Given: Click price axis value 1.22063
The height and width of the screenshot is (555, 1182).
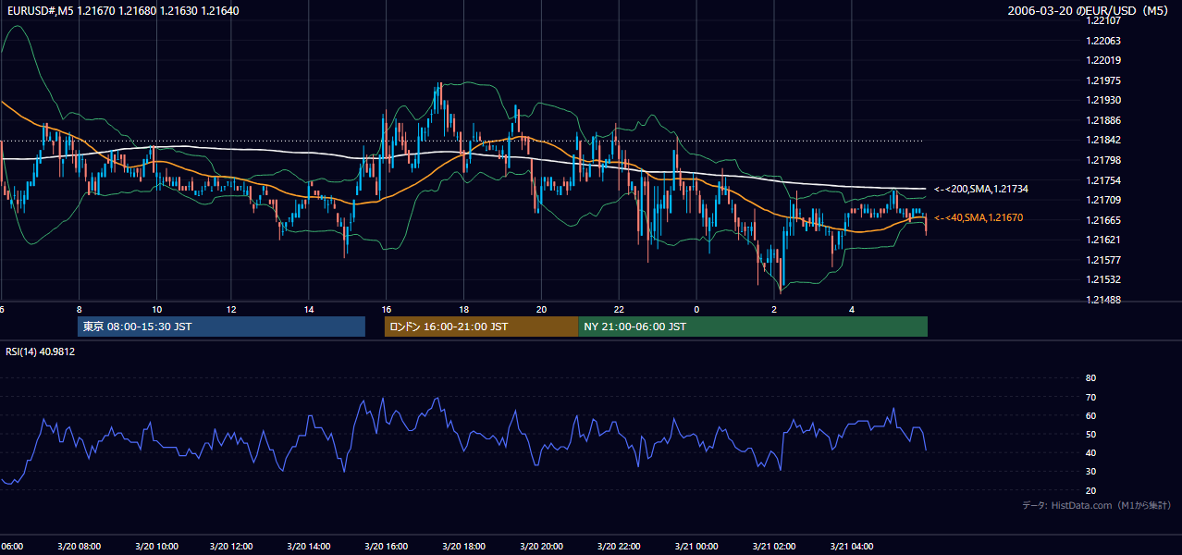Looking at the screenshot, I should pyautogui.click(x=1102, y=41).
